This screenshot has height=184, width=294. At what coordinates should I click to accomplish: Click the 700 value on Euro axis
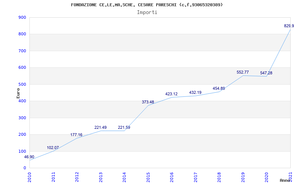tap(22, 51)
